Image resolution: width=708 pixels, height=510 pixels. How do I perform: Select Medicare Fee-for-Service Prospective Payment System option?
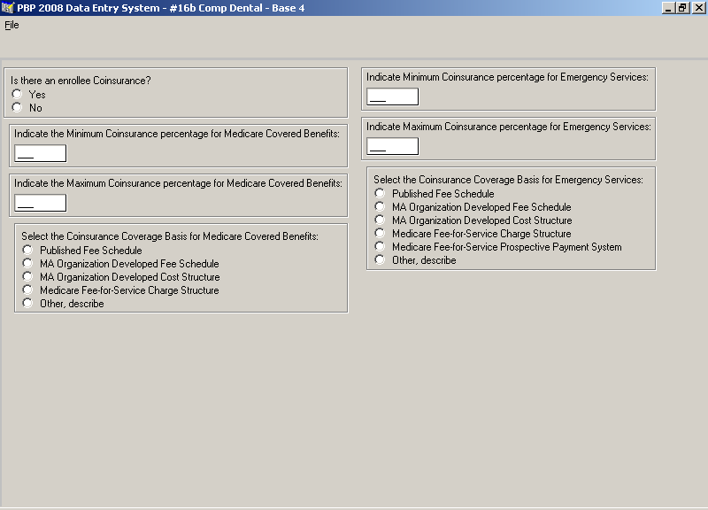pyautogui.click(x=380, y=247)
